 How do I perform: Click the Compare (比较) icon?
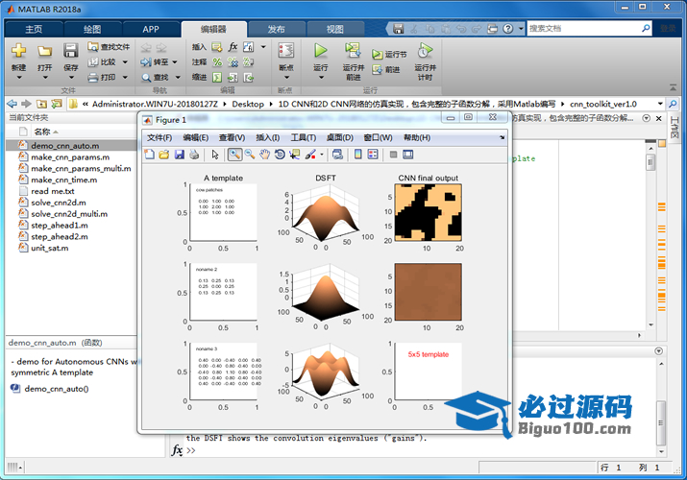coord(93,62)
